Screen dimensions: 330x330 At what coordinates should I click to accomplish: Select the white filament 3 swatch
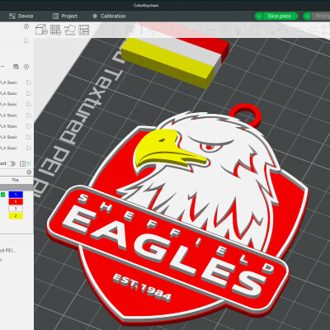coord(16,209)
